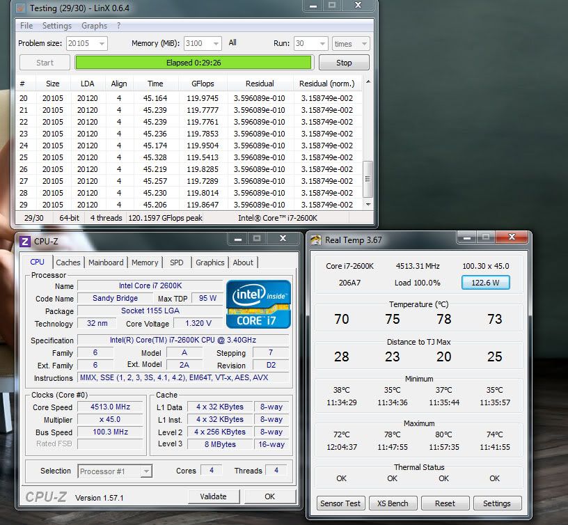Close the Real Temp window
568x525 pixels.
(x=512, y=237)
